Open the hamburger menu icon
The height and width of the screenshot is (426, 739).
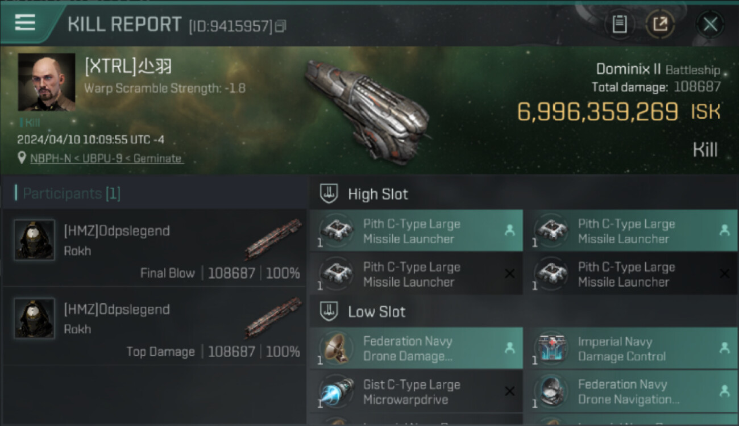(25, 23)
